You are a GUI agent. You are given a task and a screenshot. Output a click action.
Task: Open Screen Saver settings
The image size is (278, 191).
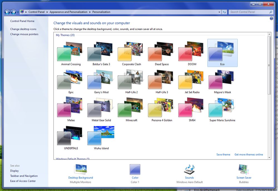[x=244, y=174]
